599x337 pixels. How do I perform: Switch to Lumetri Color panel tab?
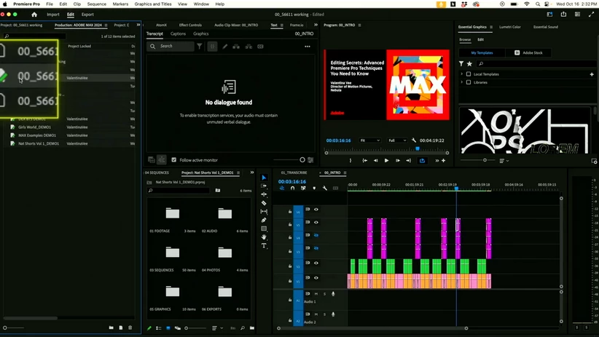[510, 27]
